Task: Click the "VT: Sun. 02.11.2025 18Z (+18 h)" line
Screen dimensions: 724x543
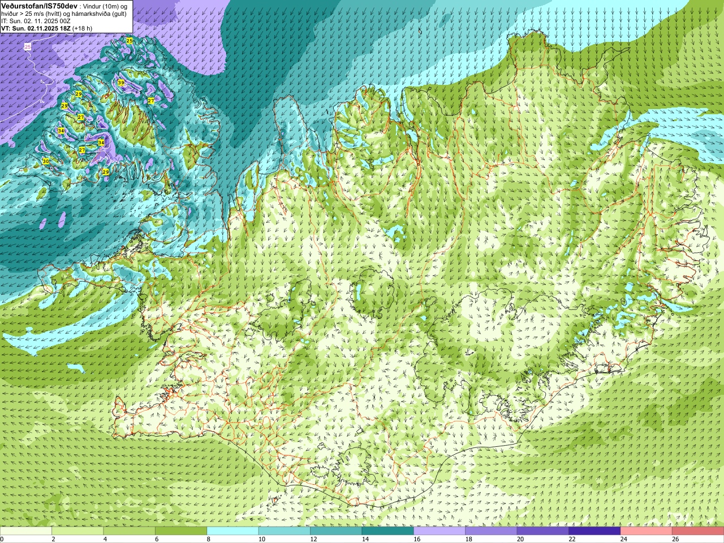Action: point(46,28)
